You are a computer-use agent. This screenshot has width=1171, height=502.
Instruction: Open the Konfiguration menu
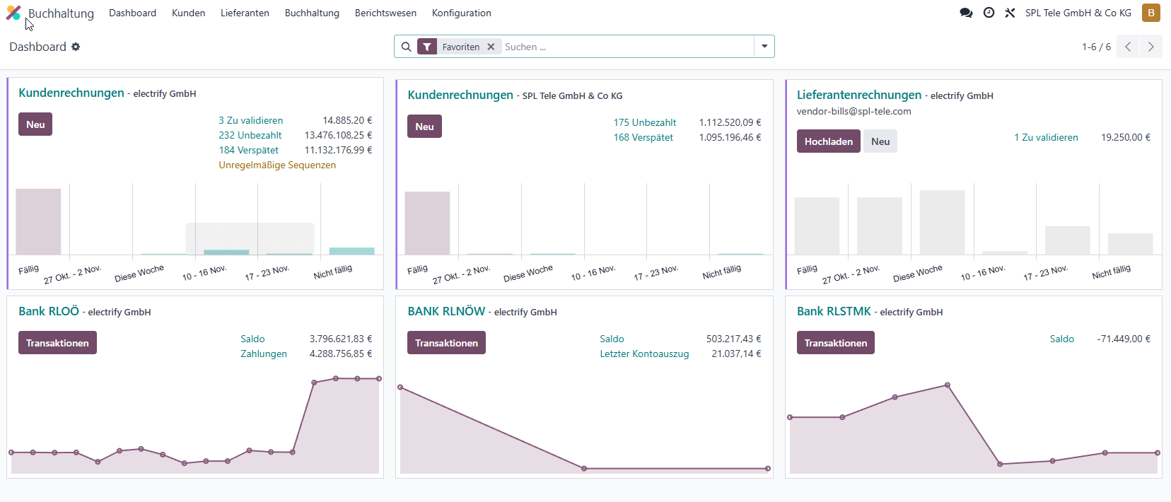[461, 13]
